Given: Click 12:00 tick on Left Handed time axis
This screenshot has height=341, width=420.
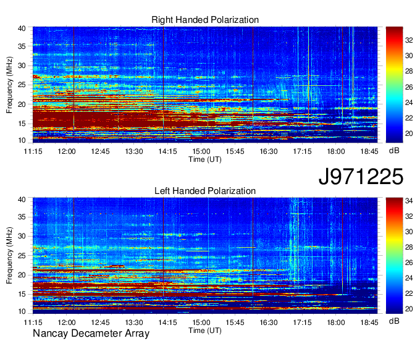Looking at the screenshot, I should (x=67, y=322).
